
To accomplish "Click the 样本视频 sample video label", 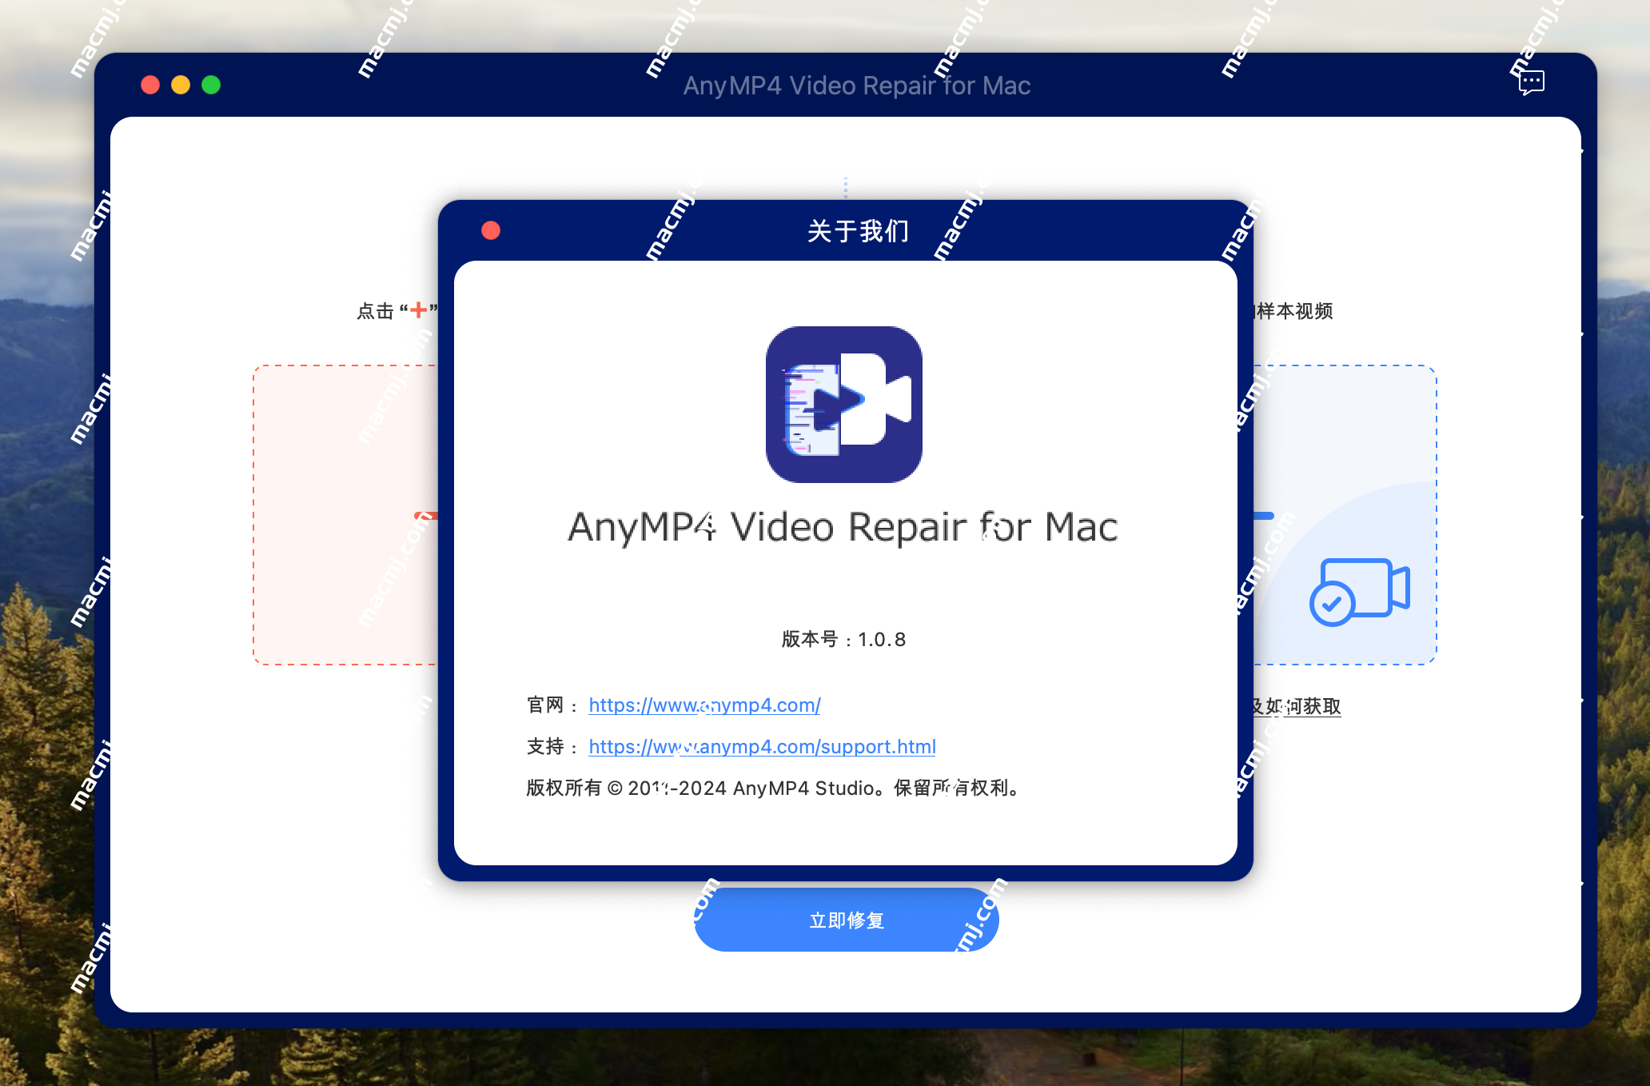I will pos(1295,311).
